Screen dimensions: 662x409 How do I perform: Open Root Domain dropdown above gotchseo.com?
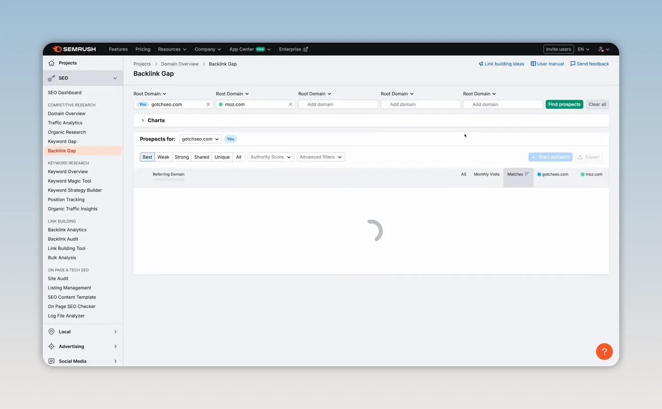coord(150,94)
